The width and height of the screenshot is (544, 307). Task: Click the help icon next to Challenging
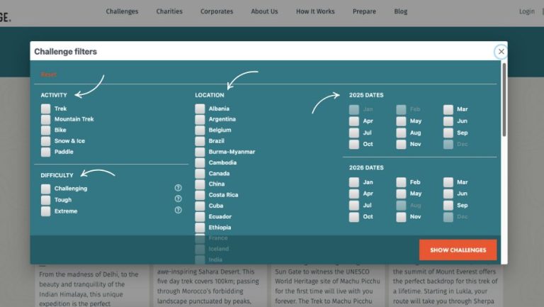click(x=178, y=189)
